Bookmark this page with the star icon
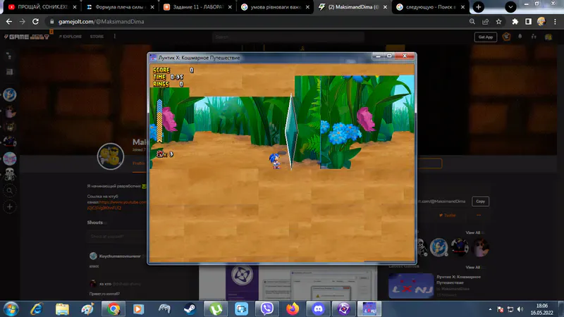Image resolution: width=564 pixels, height=317 pixels. tap(498, 22)
